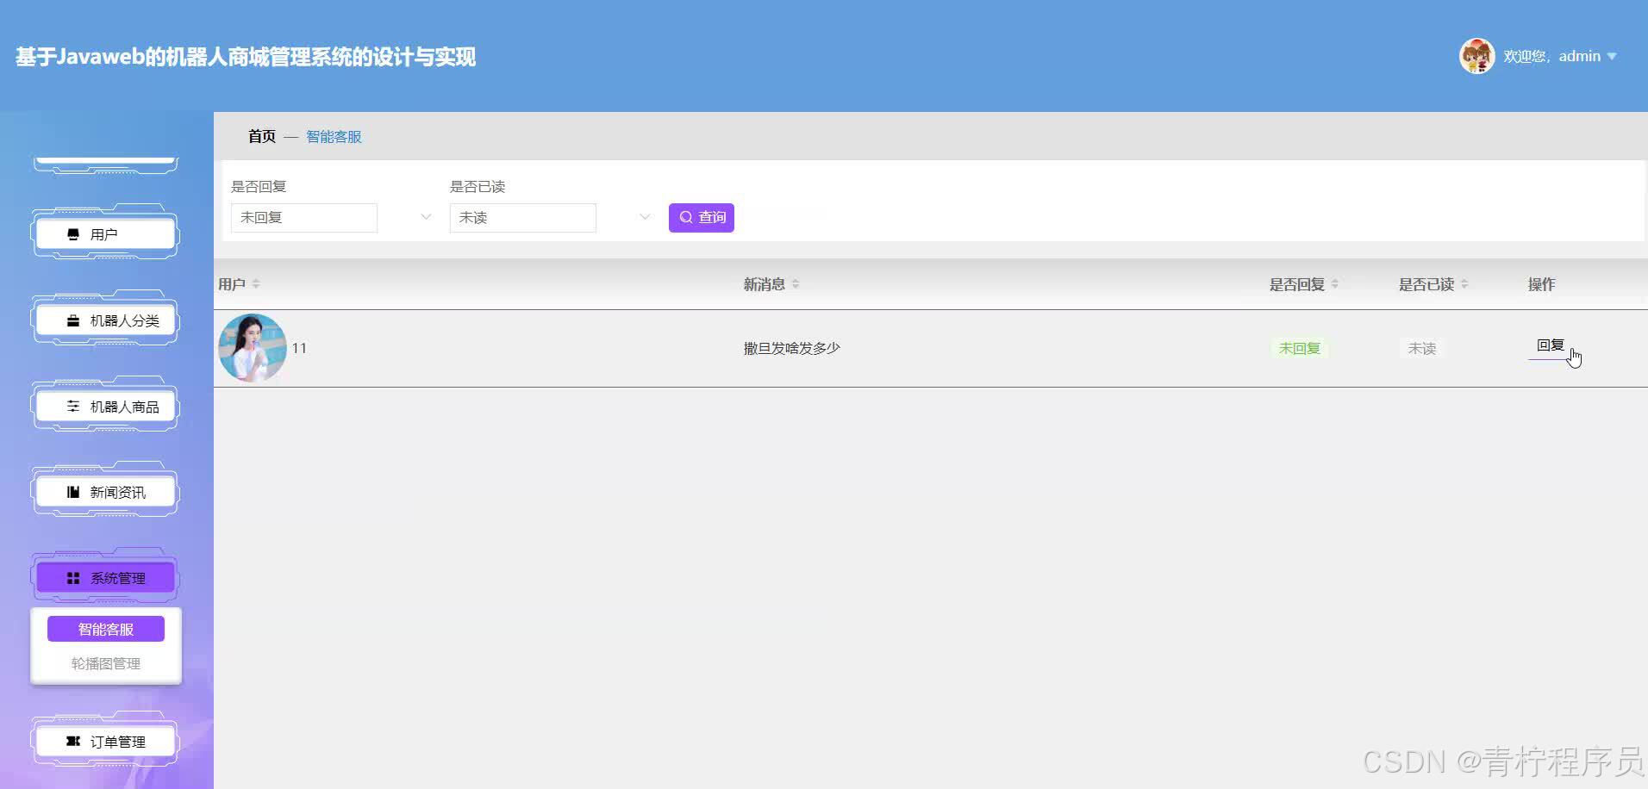Click the magnifier icon inside 查询 button
Image resolution: width=1648 pixels, height=789 pixels.
click(x=686, y=217)
